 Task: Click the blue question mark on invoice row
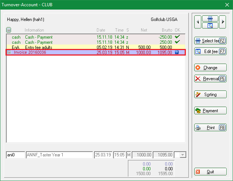(177, 52)
